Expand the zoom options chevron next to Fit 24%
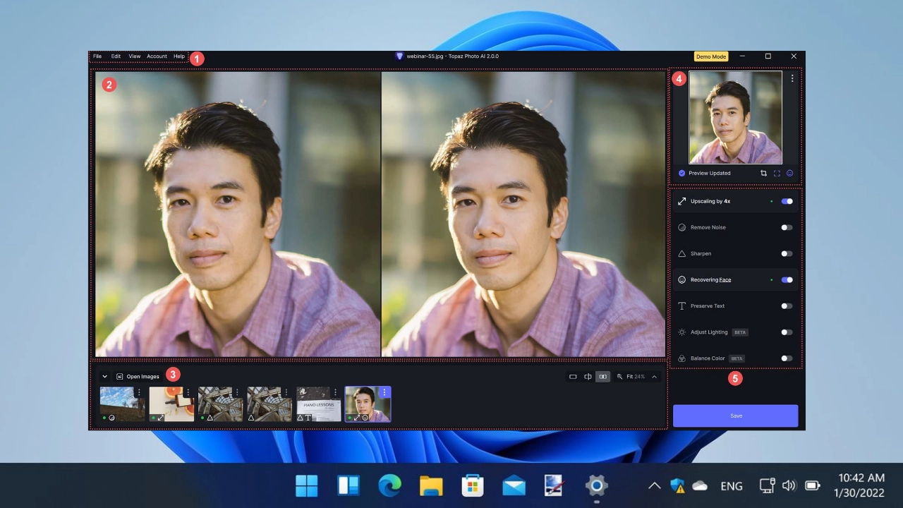Viewport: 903px width, 508px height. click(x=654, y=377)
